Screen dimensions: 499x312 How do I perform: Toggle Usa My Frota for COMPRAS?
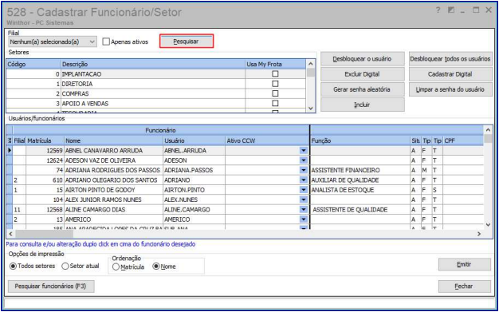275,93
